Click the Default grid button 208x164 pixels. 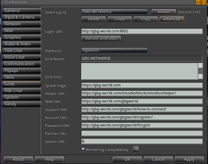pos(164,12)
